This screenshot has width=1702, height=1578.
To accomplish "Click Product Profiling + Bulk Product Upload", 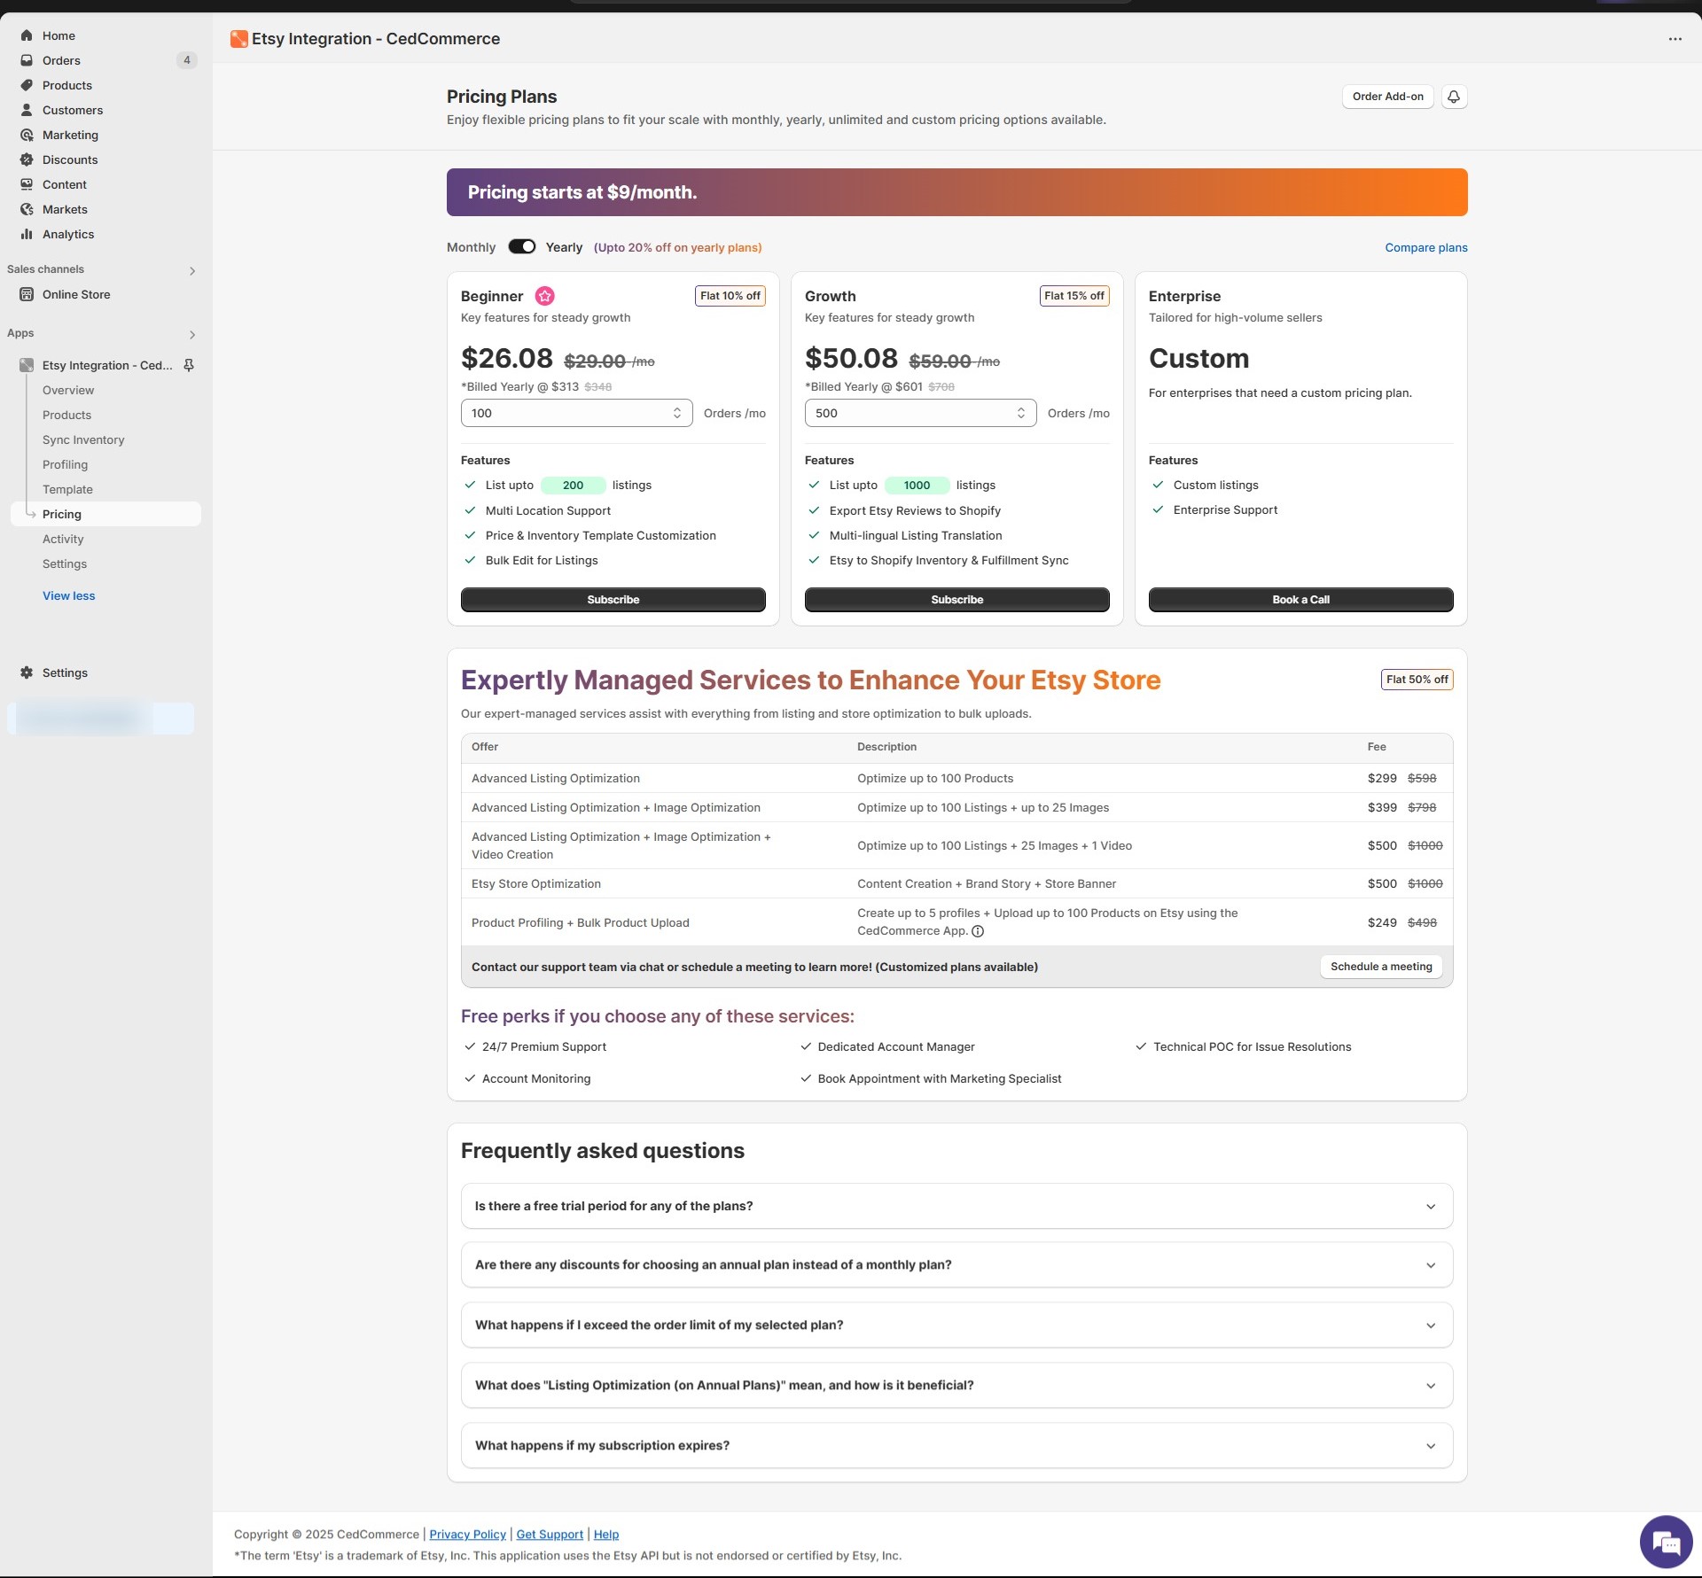I will (x=580, y=922).
